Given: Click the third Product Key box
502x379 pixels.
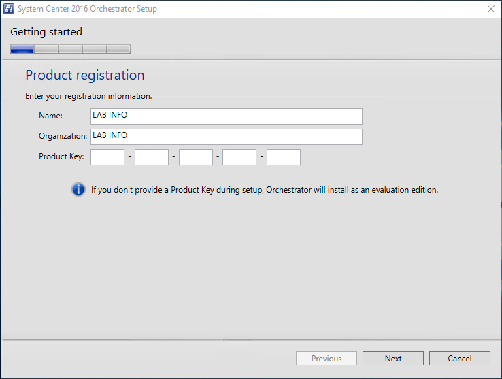Looking at the screenshot, I should point(196,157).
